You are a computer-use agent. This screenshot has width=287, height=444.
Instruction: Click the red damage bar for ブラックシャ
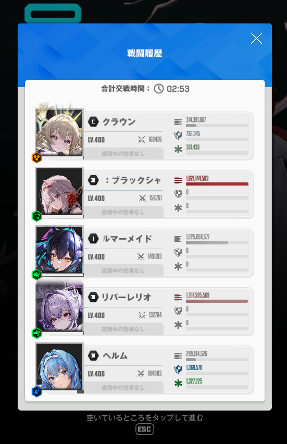point(217,184)
